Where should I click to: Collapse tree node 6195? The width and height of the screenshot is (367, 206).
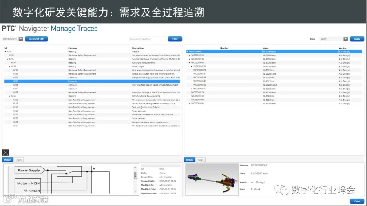(10, 66)
